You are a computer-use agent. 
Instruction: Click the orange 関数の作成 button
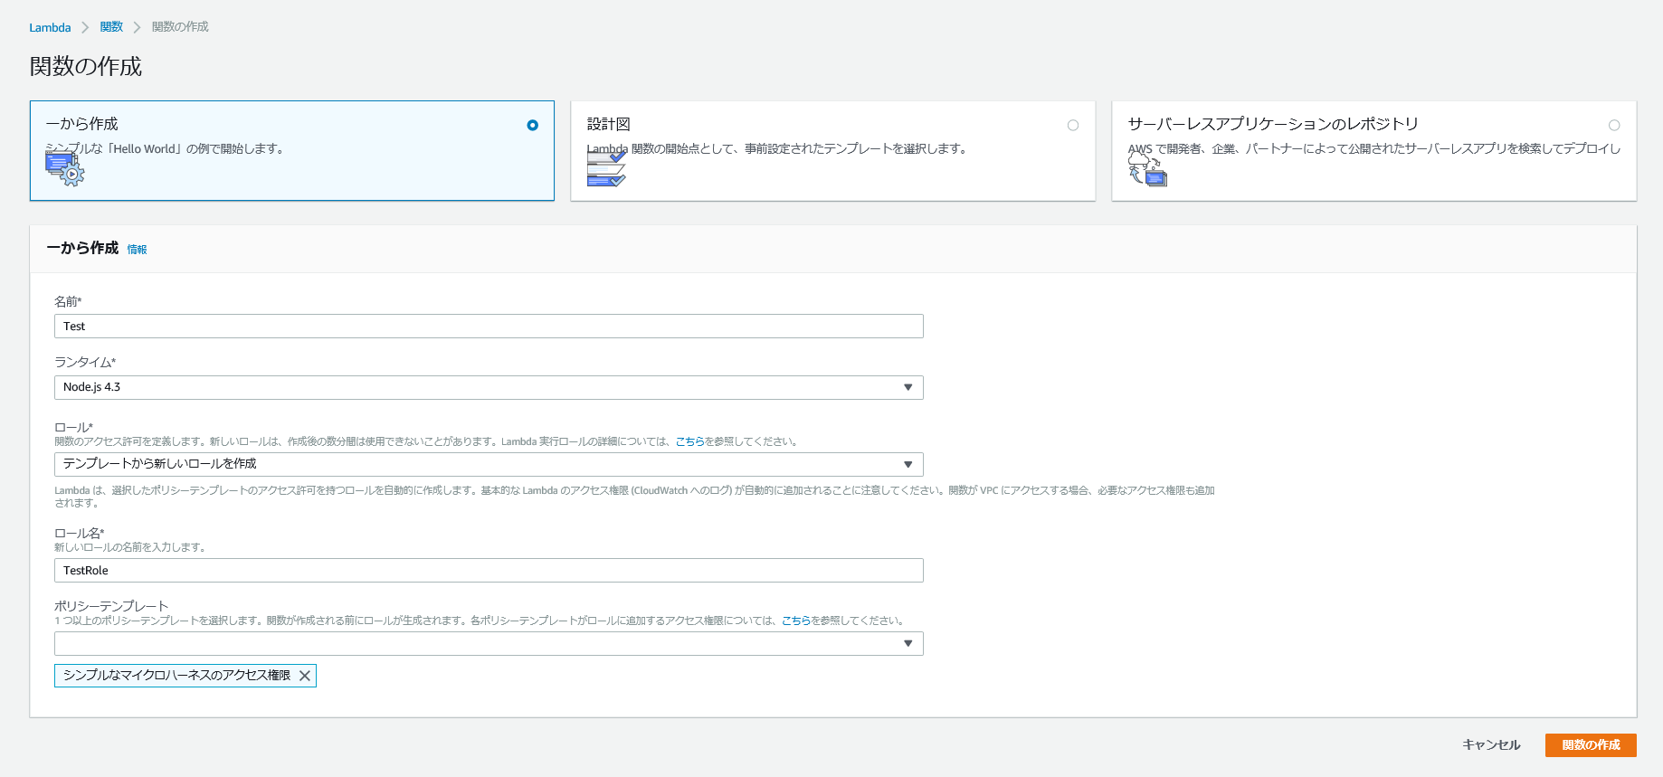[x=1591, y=744]
